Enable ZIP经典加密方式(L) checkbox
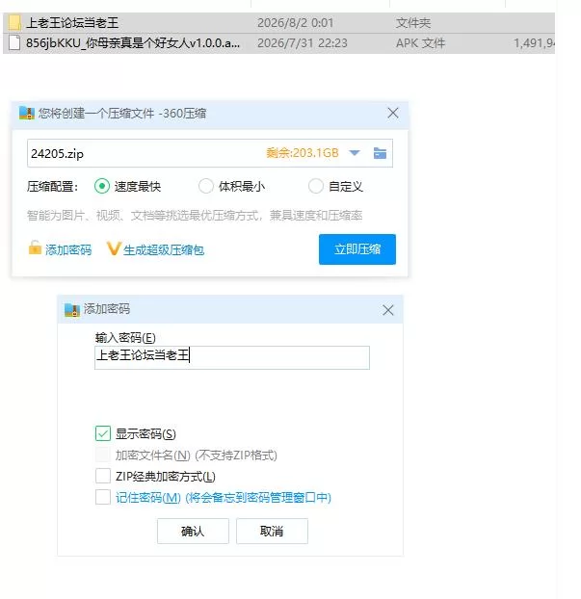This screenshot has width=581, height=599. (103, 476)
